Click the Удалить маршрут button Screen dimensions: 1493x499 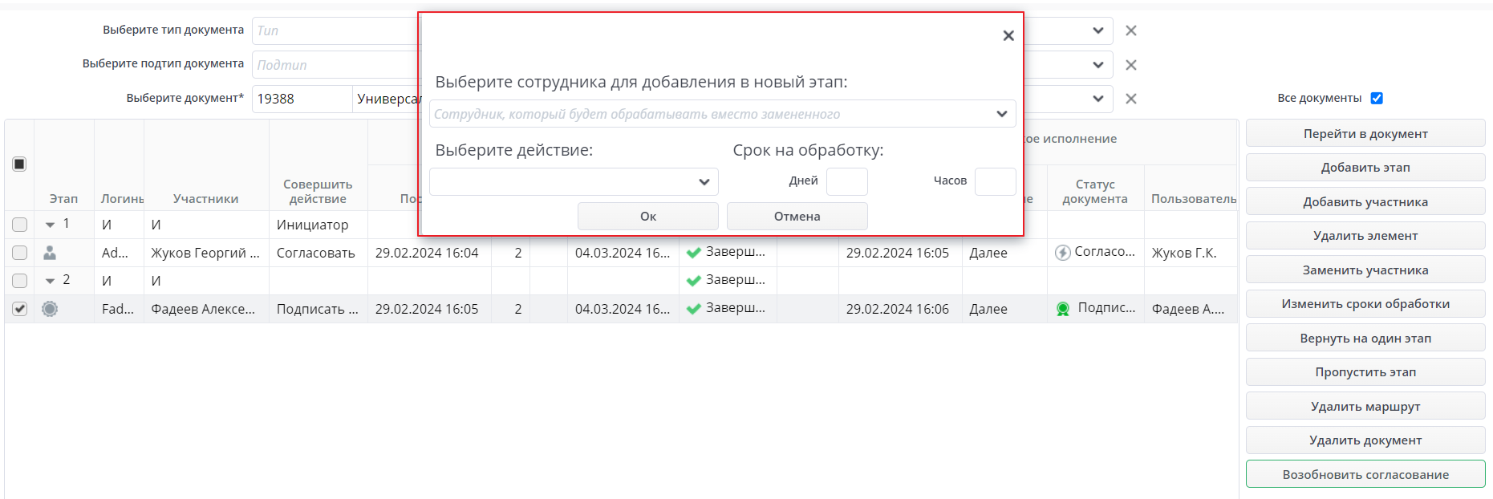pyautogui.click(x=1365, y=407)
